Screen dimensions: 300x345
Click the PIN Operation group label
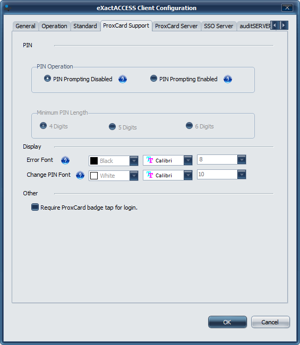[55, 66]
